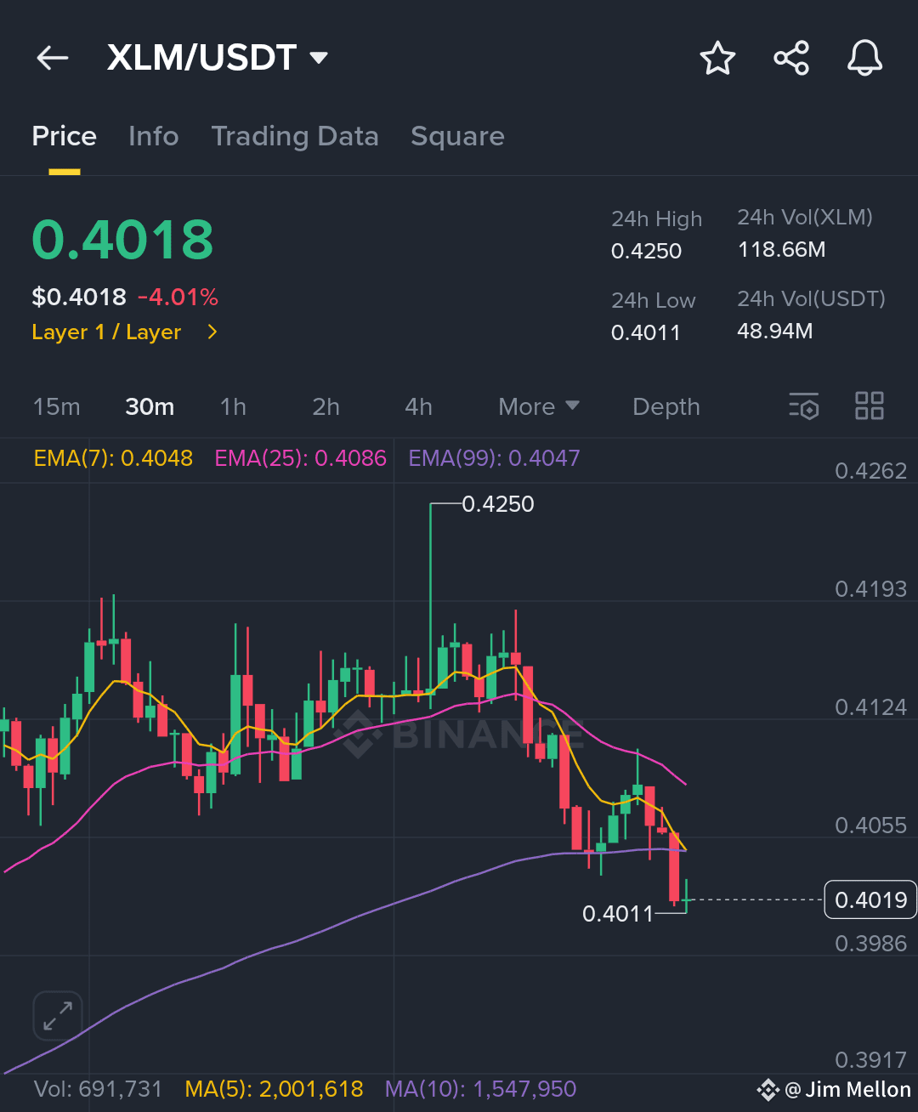Screen dimensions: 918x1112
Task: Tap the 24h Vol(USDT) value 48.94M
Action: click(774, 331)
